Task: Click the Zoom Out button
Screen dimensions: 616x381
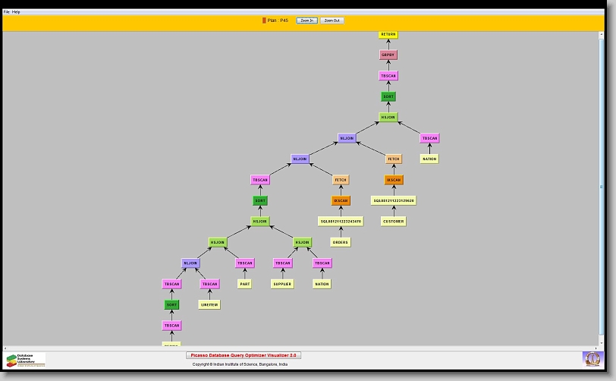Action: 332,20
